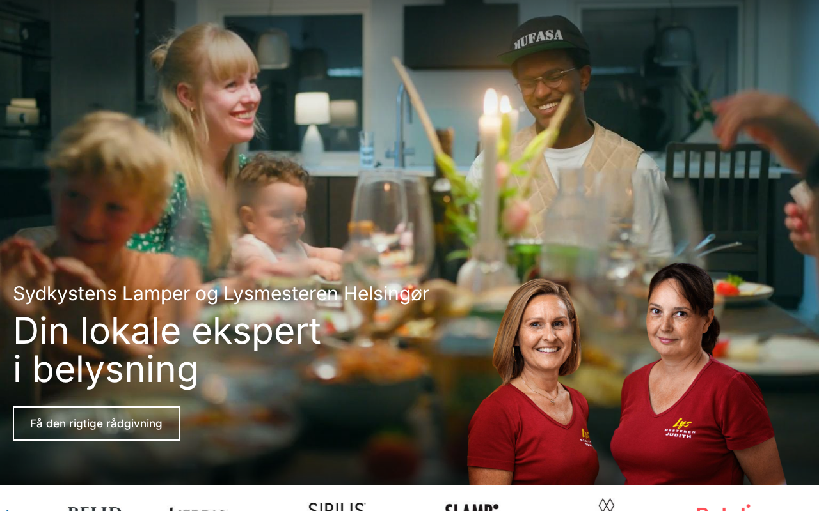Click the red brand logo in strip
Screen dimensions: 819x511
[723, 508]
